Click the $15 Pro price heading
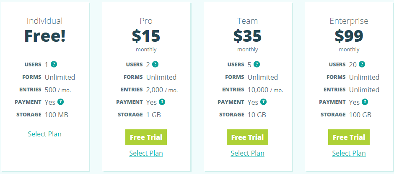The height and width of the screenshot is (174, 394). coord(146,36)
